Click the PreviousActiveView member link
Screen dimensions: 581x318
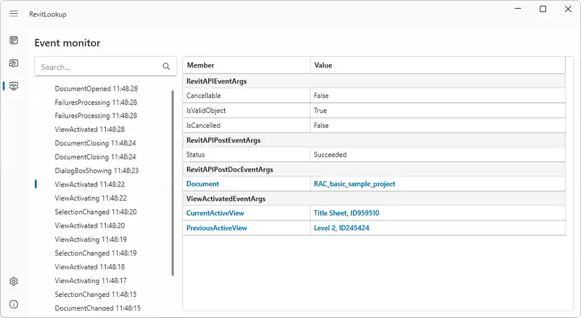click(217, 228)
